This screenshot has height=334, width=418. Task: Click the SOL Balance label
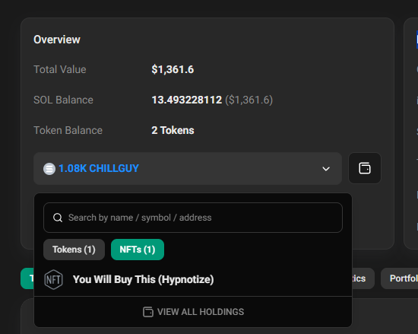click(x=63, y=100)
